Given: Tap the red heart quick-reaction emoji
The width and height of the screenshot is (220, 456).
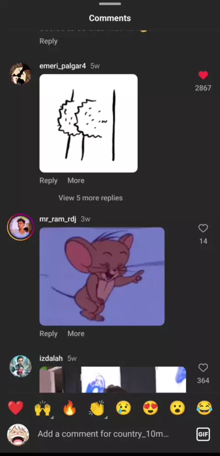Looking at the screenshot, I should (x=16, y=408).
